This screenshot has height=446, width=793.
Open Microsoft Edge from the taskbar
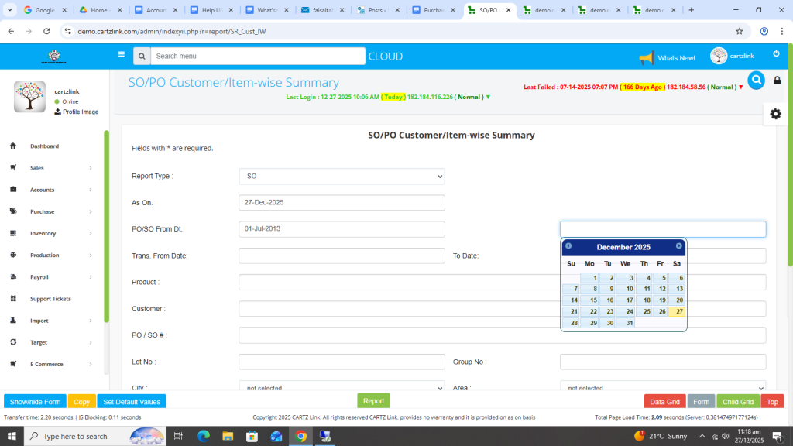204,437
